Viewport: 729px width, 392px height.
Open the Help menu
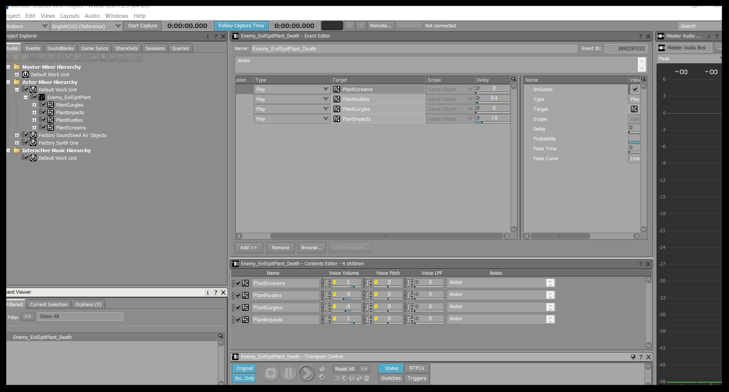click(x=140, y=16)
